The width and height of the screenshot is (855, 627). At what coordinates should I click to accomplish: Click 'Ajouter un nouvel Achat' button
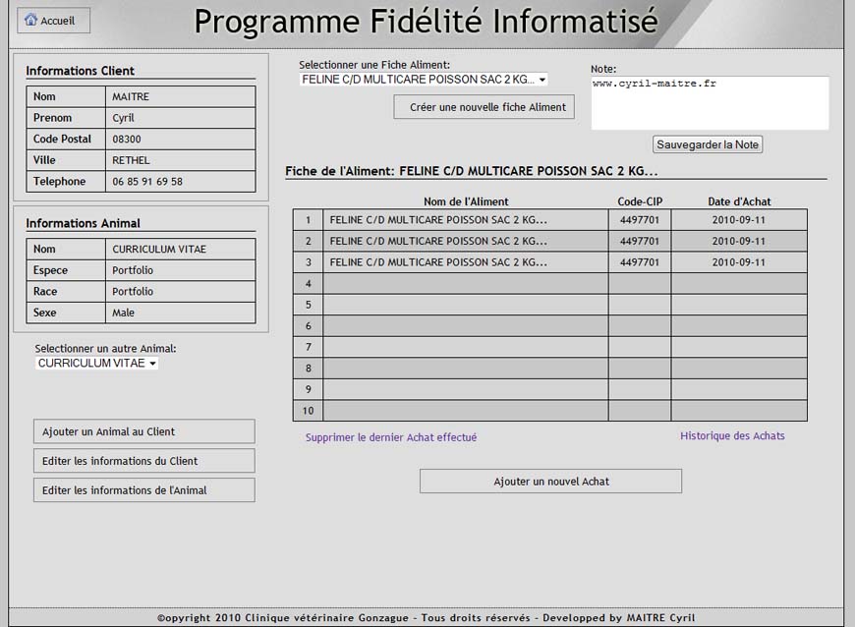point(550,482)
